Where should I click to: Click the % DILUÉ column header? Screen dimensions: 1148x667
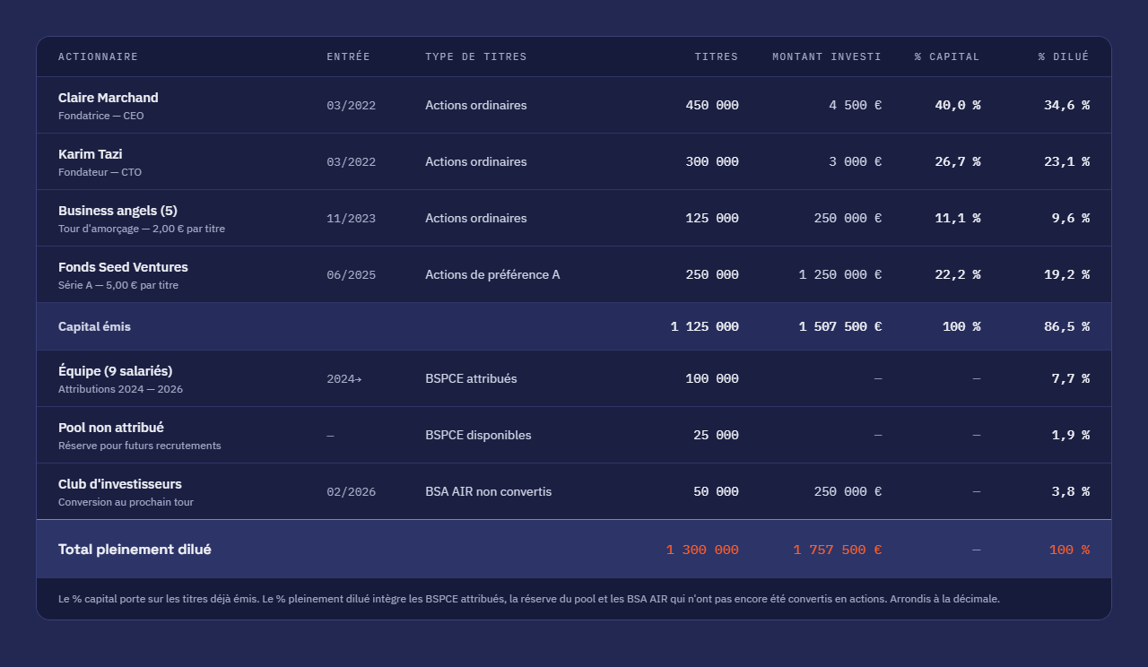pyautogui.click(x=1064, y=56)
